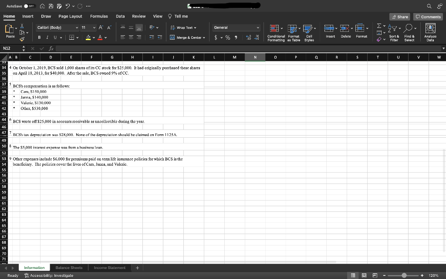Open Cell Styles menu
The width and height of the screenshot is (446, 279).
click(309, 33)
